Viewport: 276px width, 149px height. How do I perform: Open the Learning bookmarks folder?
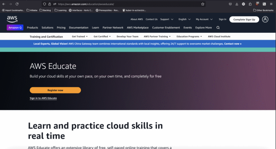[60, 10]
